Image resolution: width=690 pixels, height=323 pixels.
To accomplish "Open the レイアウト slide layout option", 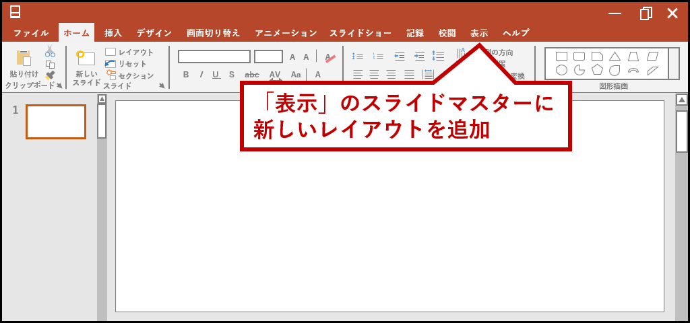I will pos(129,52).
